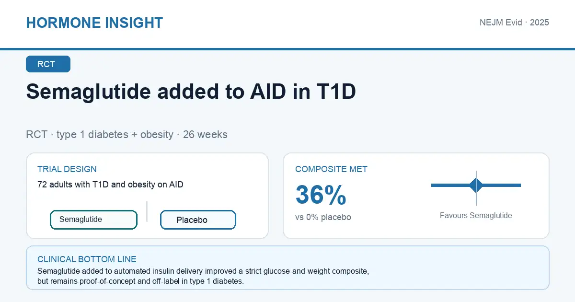Click the diamond marker on forest plot

click(476, 185)
